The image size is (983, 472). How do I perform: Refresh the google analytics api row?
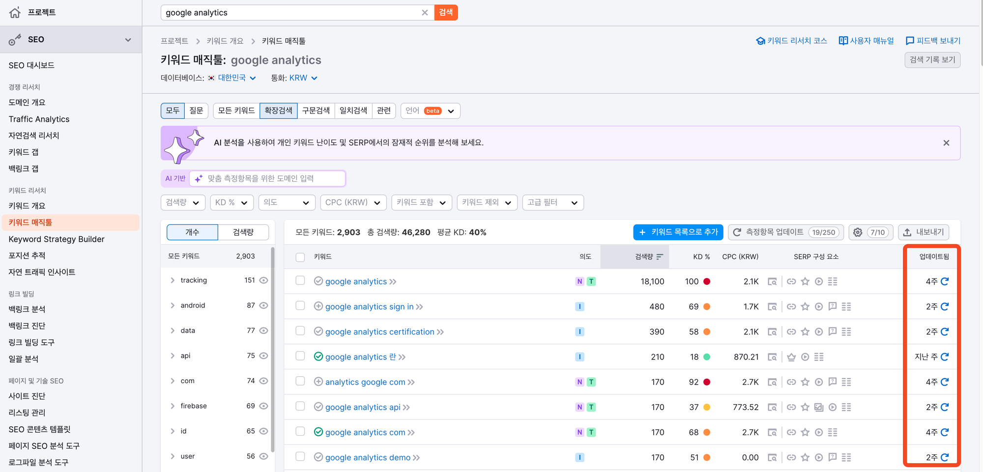(945, 407)
